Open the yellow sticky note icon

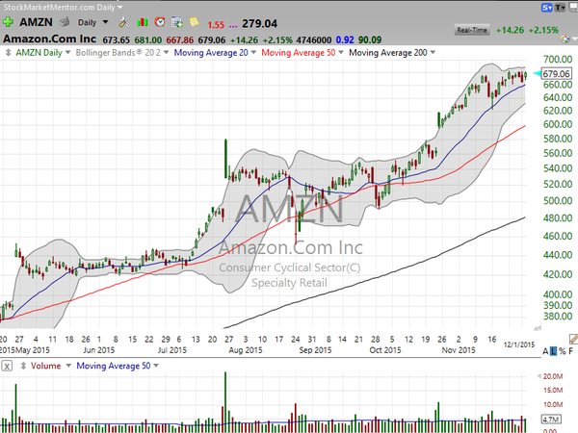click(195, 22)
